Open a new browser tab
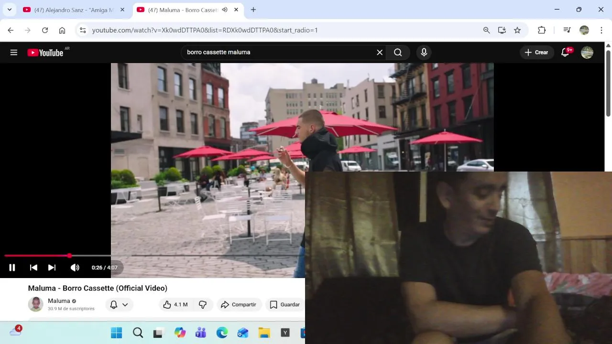Screen dimensions: 612x344 pos(253,10)
